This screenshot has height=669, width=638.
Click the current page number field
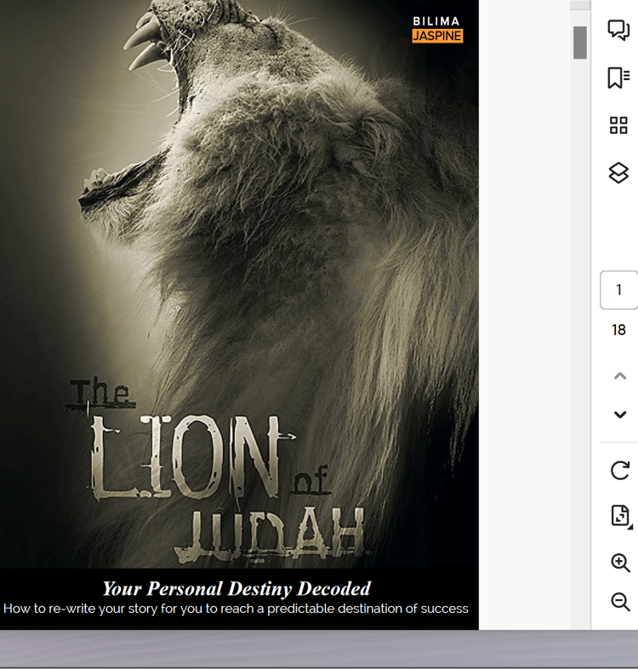pyautogui.click(x=618, y=289)
